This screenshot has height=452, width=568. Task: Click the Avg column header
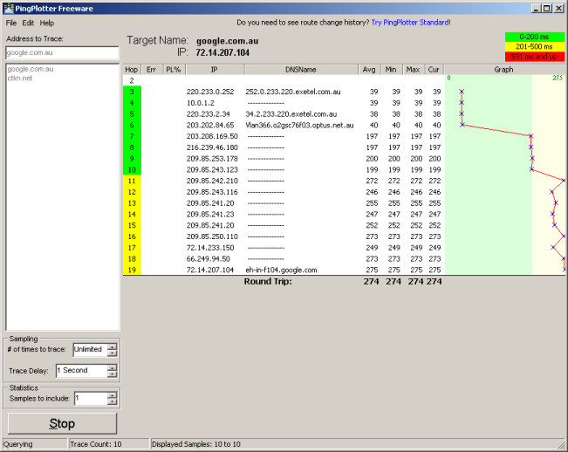pyautogui.click(x=369, y=70)
